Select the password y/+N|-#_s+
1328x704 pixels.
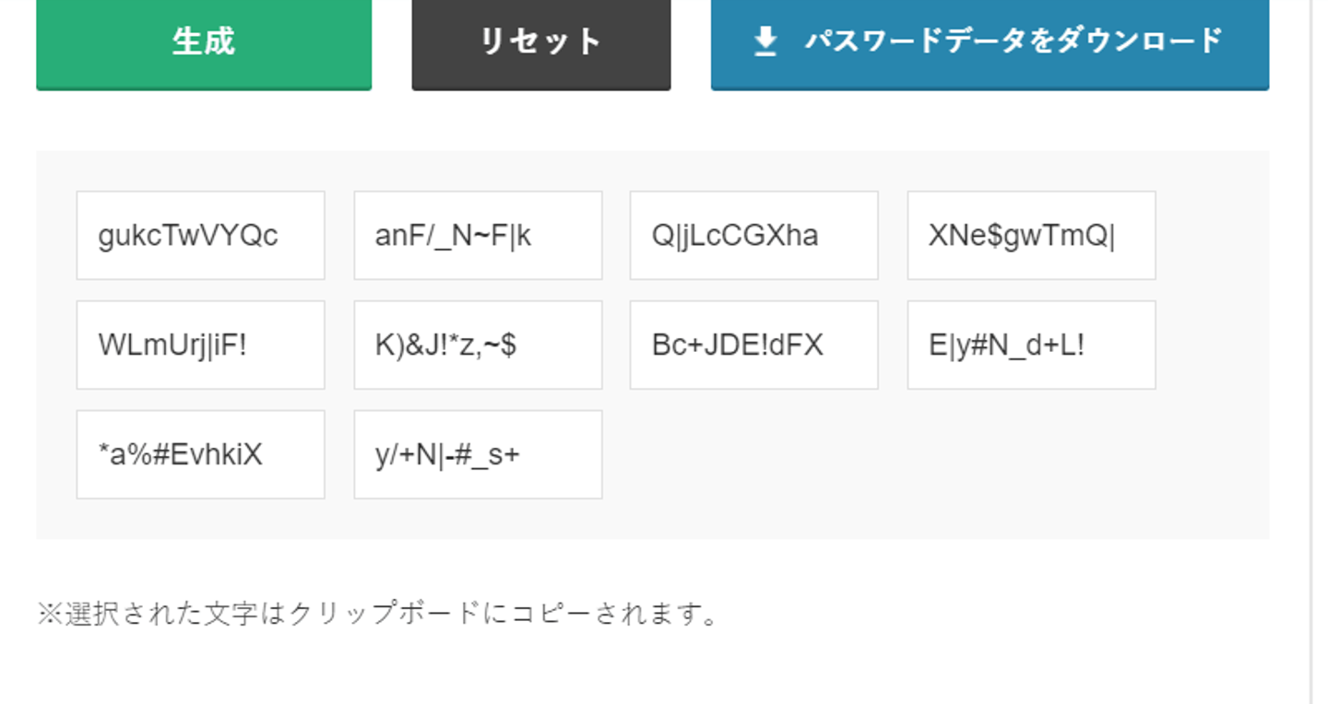pyautogui.click(x=478, y=455)
